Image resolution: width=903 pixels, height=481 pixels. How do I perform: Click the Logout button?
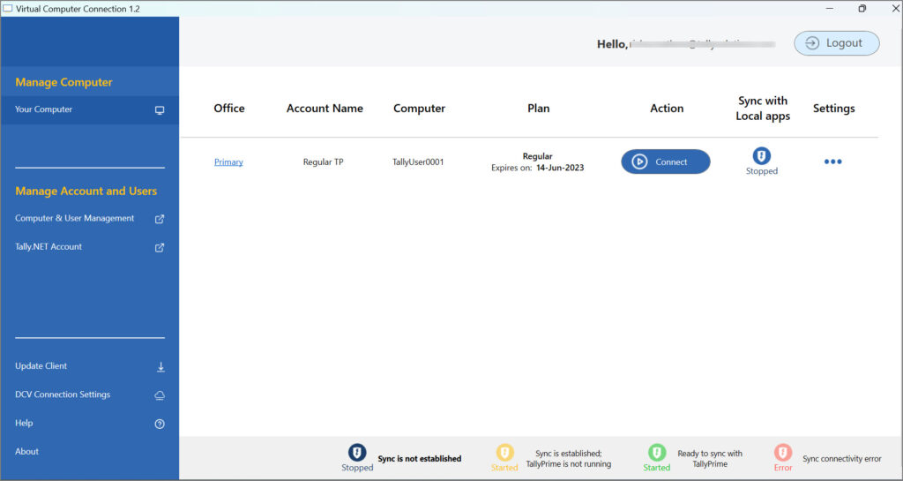click(836, 43)
